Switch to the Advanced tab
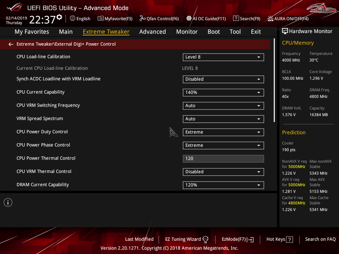The image size is (339, 254). (152, 32)
